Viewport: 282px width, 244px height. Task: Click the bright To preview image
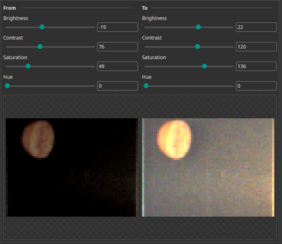click(208, 168)
